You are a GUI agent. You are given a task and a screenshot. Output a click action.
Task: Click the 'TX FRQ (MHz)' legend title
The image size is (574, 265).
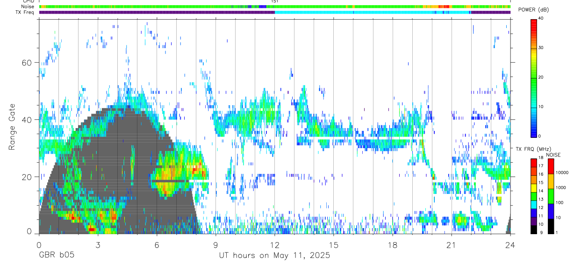[x=533, y=149]
